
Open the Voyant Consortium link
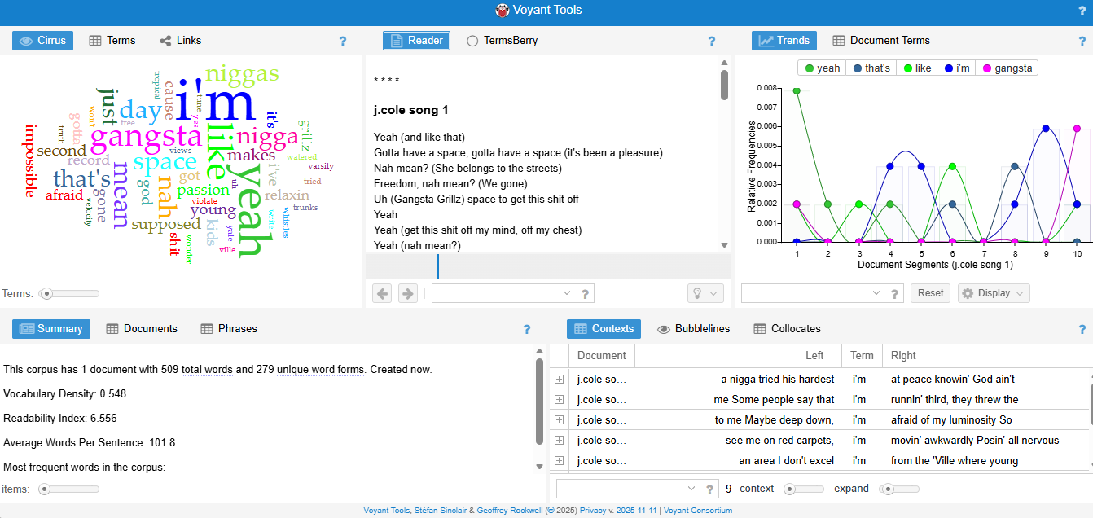pos(698,511)
